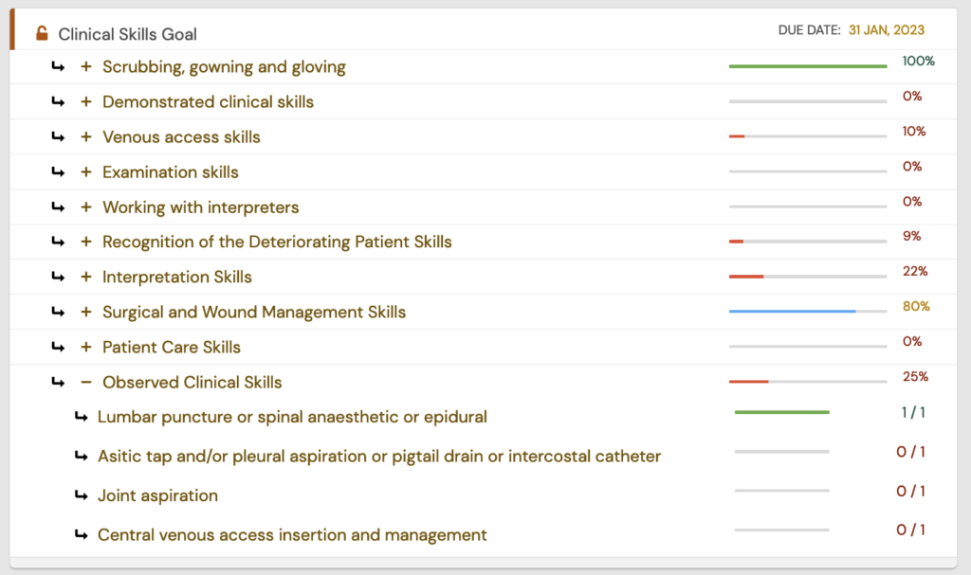Expand the Demonstrated clinical skills item

coord(85,101)
